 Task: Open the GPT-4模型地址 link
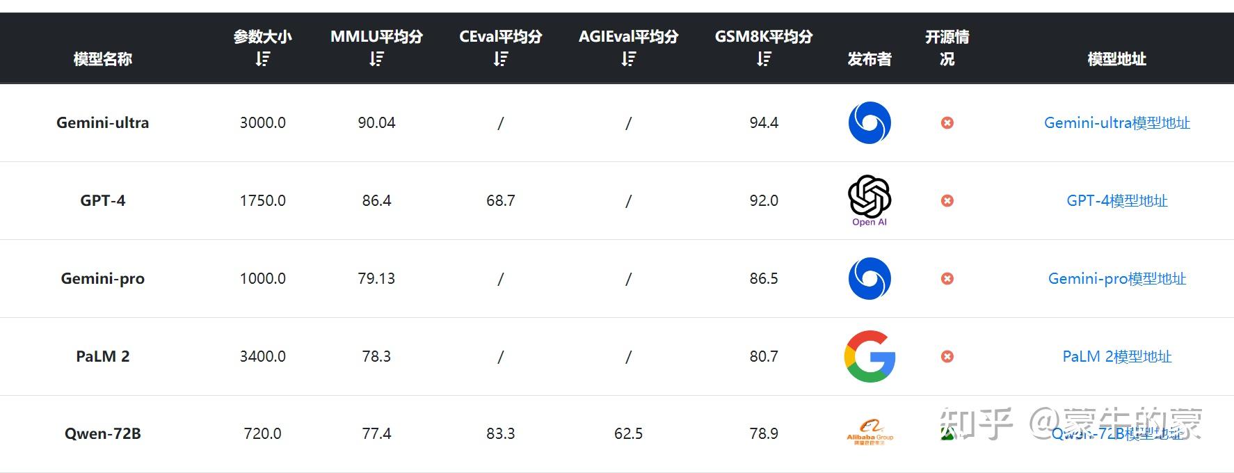pyautogui.click(x=1116, y=201)
